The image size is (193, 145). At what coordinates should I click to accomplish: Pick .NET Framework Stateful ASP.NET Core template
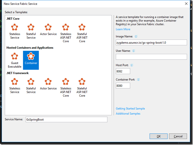tap(82, 87)
